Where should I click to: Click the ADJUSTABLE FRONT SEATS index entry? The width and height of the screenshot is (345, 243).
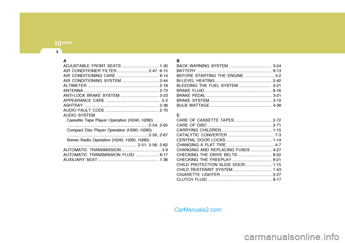pos(115,66)
